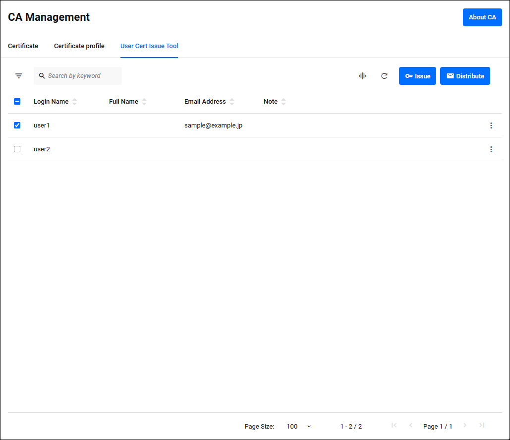Switch to the Certificate profile tab
Screen dimensions: 510x440
click(x=79, y=46)
